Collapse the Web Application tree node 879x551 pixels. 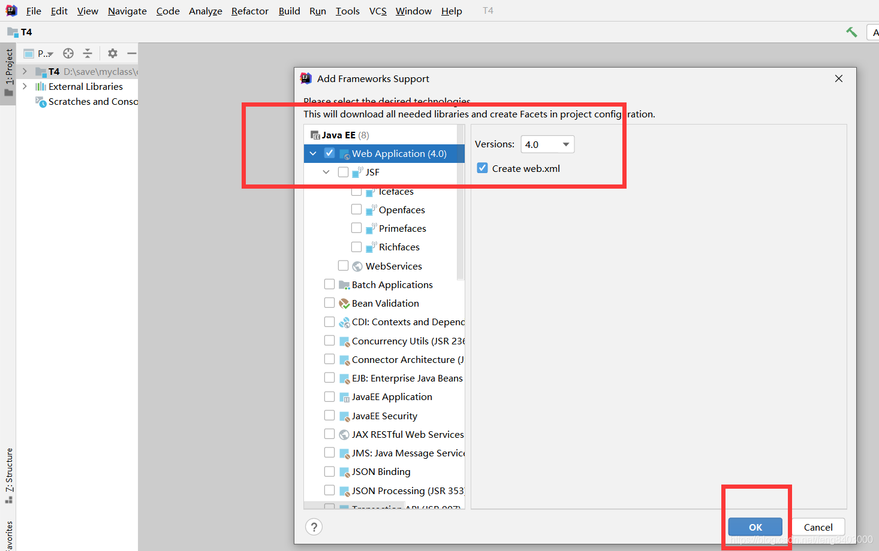pyautogui.click(x=313, y=154)
